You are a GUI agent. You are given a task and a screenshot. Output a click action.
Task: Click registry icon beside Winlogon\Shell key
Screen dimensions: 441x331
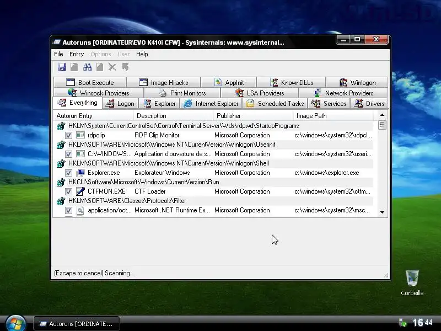click(61, 163)
